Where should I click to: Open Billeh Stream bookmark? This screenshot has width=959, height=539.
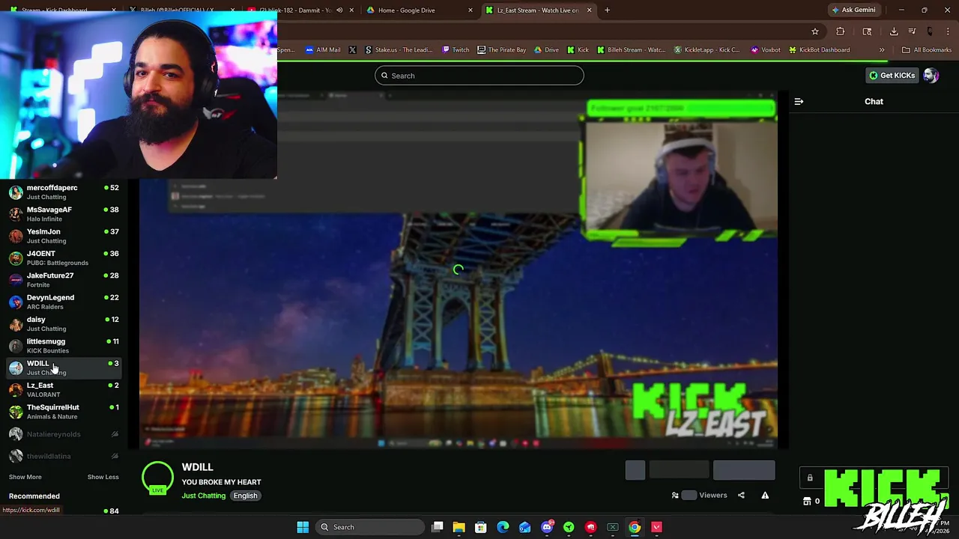point(631,50)
